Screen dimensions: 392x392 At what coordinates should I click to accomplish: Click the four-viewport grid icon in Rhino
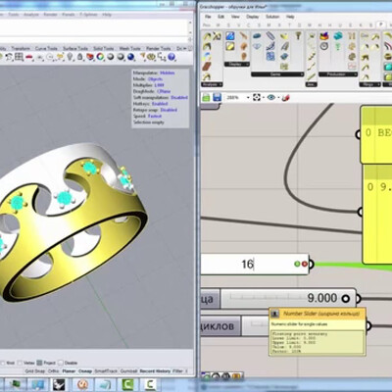pyautogui.click(x=19, y=57)
